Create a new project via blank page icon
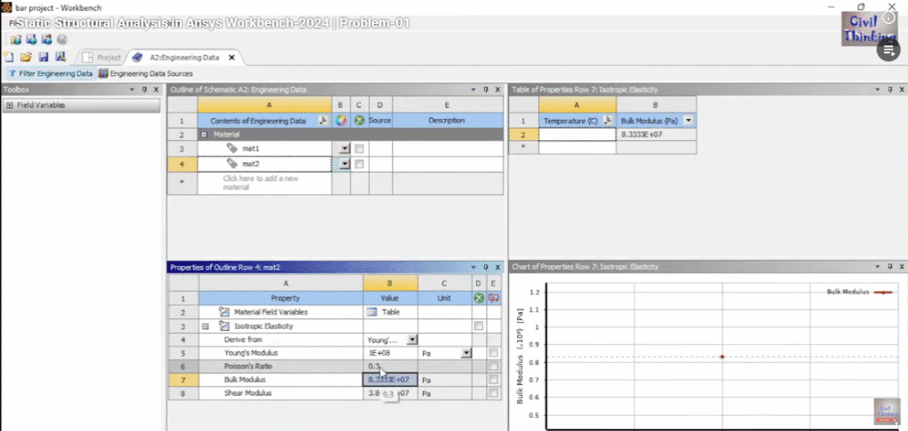The height and width of the screenshot is (431, 908). pyautogui.click(x=9, y=58)
